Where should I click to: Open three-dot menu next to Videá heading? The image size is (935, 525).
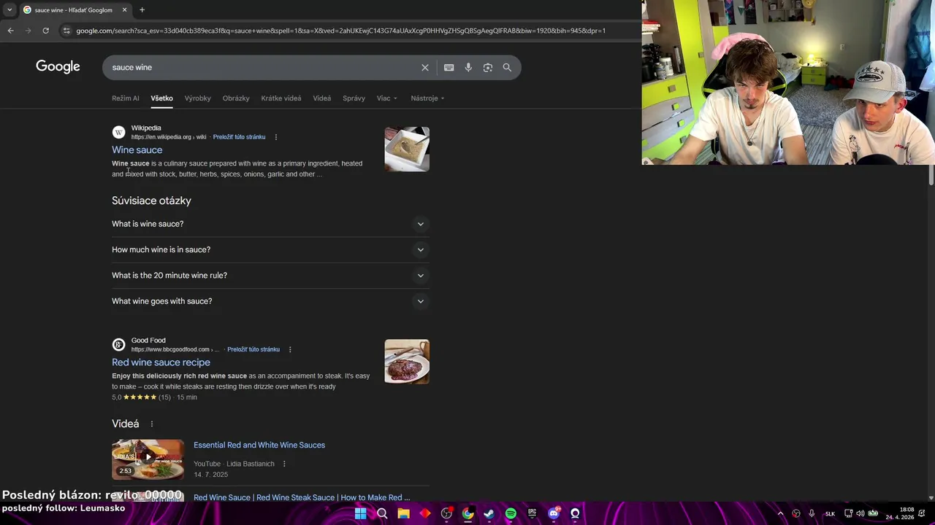pyautogui.click(x=152, y=424)
